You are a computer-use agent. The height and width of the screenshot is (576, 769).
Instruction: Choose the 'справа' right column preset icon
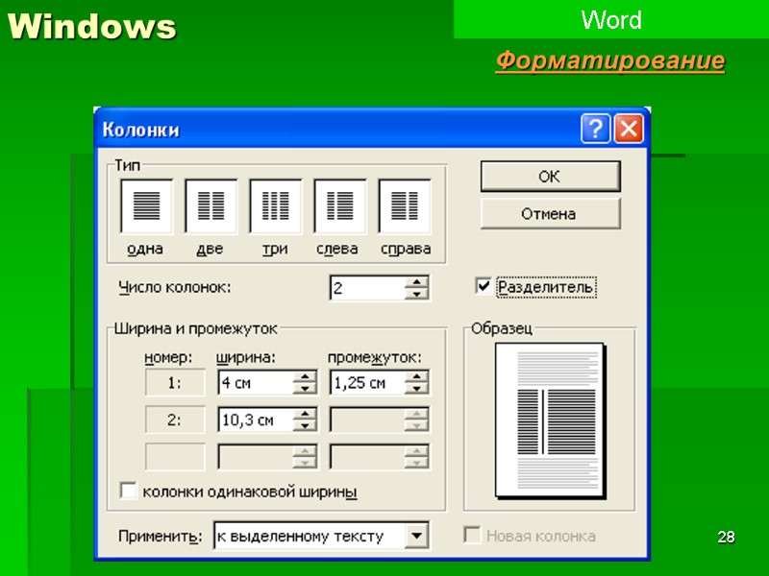pyautogui.click(x=405, y=206)
